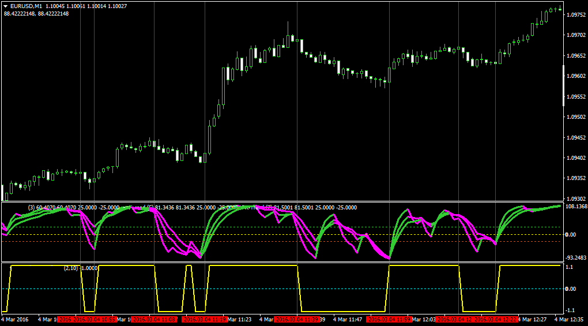The image size is (588, 326).
Task: Click the 108.1368 oscillator scale value
Action: click(576, 207)
